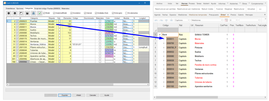Viewport: 269px width, 101px height.
Task: Enable the Sin elementos checkbox
Action: coord(126,13)
